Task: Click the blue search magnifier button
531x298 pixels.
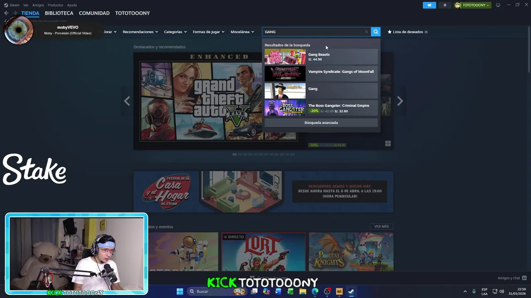Action: tap(375, 32)
